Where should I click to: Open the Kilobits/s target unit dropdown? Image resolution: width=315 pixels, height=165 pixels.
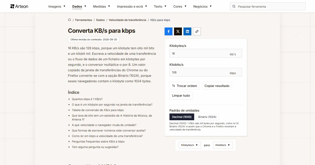coord(223,145)
